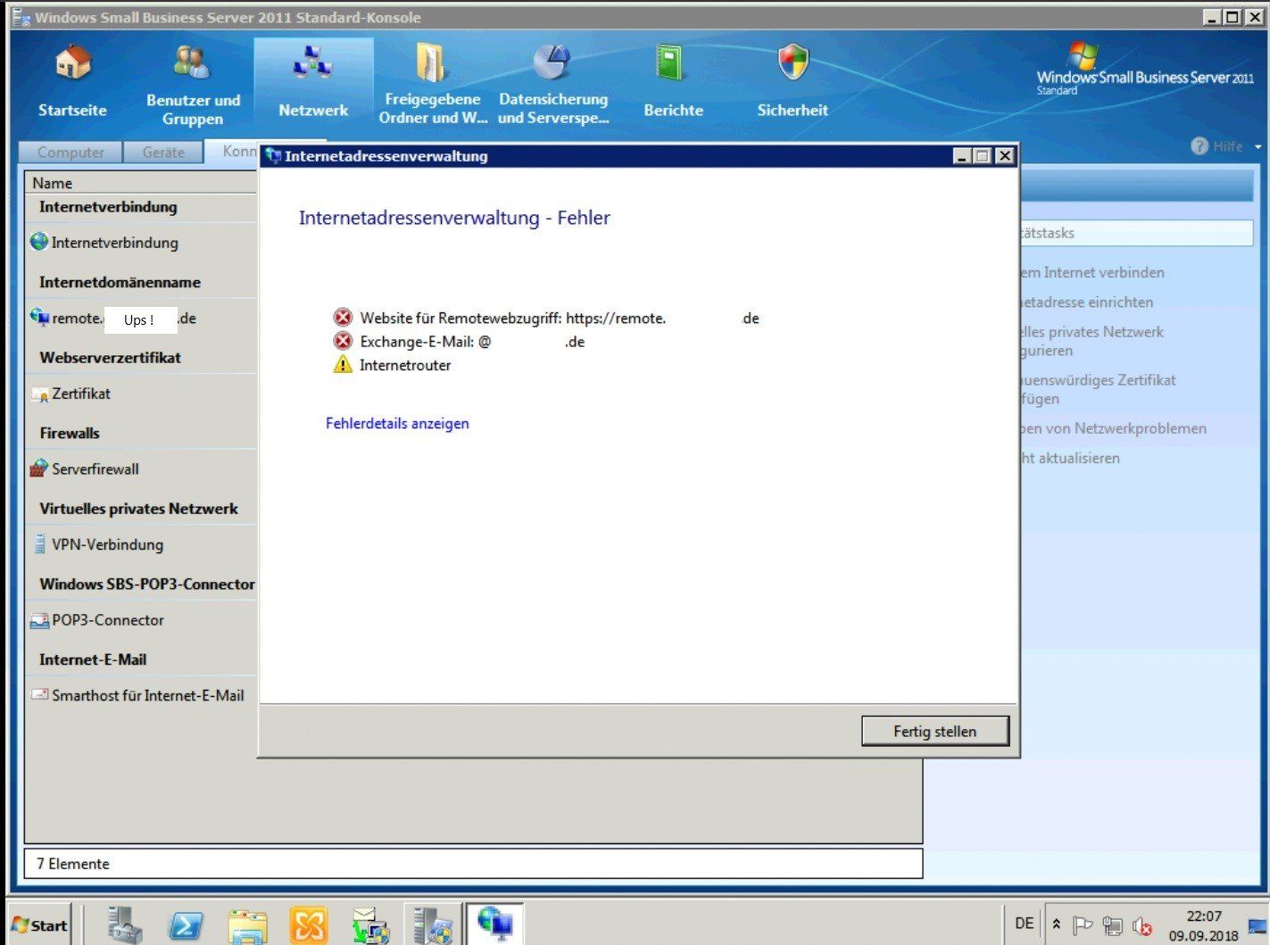Viewport: 1270px width, 945px height.
Task: Open Windows Explorer from the taskbar
Action: click(247, 924)
